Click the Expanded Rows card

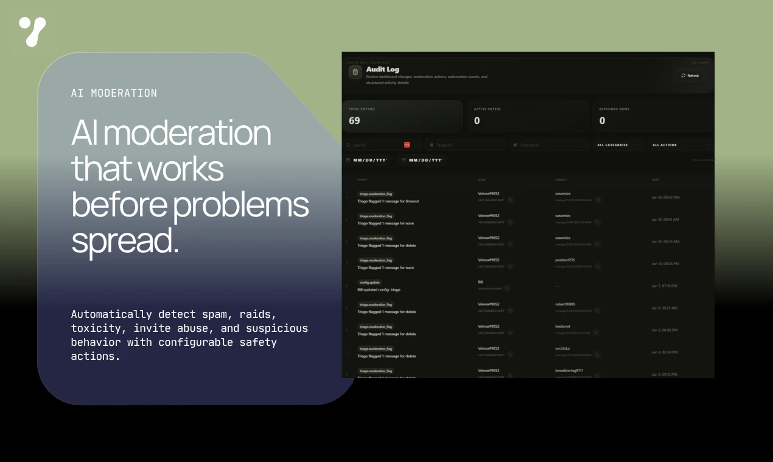(x=652, y=116)
